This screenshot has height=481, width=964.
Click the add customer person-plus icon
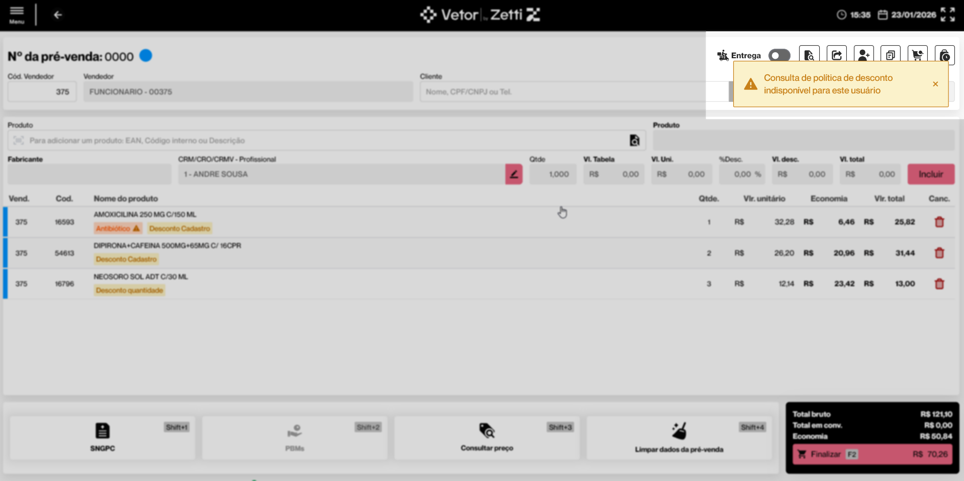864,55
